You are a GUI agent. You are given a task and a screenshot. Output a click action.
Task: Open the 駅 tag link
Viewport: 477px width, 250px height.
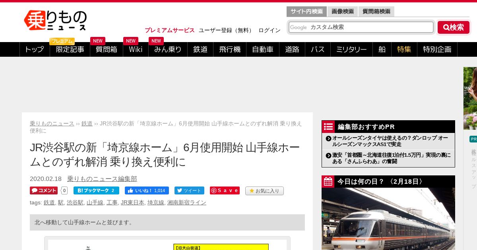[x=61, y=202]
